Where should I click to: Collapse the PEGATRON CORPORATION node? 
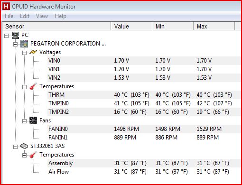[15, 44]
